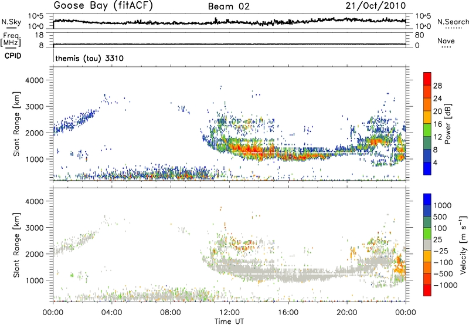Click the '80' Nave axis tick label
This screenshot has height=325, width=469.
[x=419, y=35]
